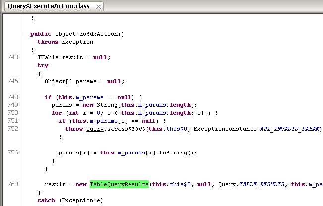Open the Query link before TABLE_RESULTS
Viewport: 323px width, 206px height.
coord(227,184)
